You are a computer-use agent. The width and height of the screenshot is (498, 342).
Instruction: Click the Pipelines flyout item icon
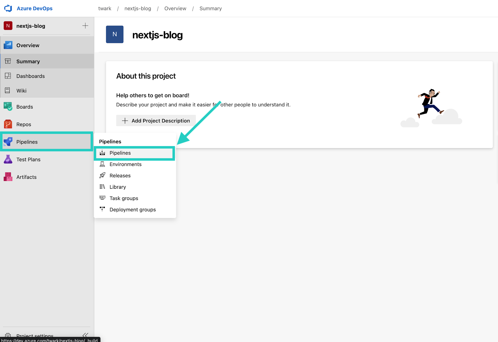click(x=102, y=153)
